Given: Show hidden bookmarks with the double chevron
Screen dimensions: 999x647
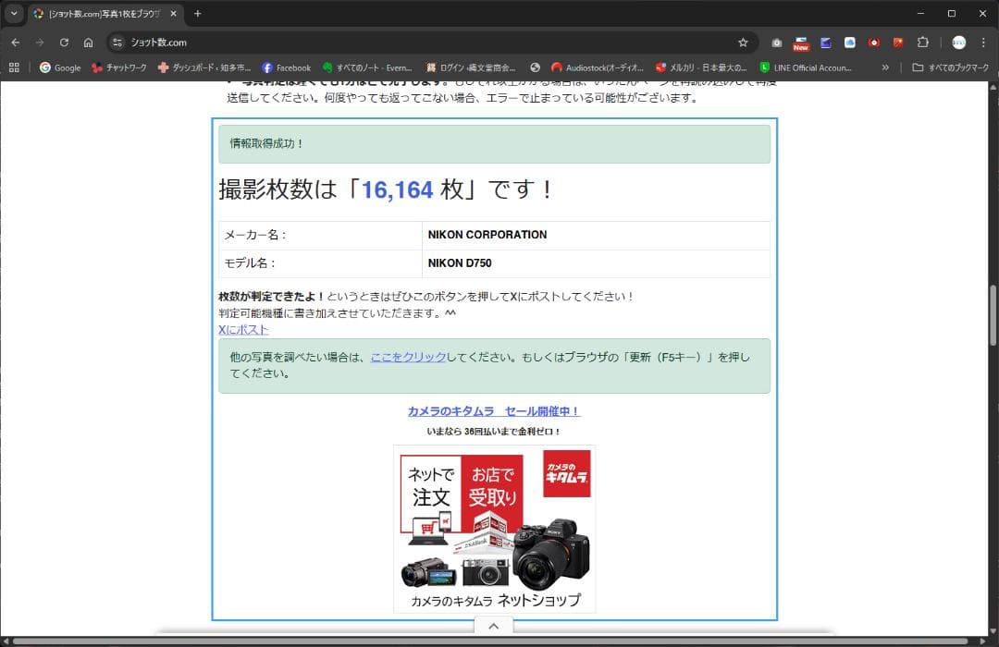Looking at the screenshot, I should pos(885,67).
